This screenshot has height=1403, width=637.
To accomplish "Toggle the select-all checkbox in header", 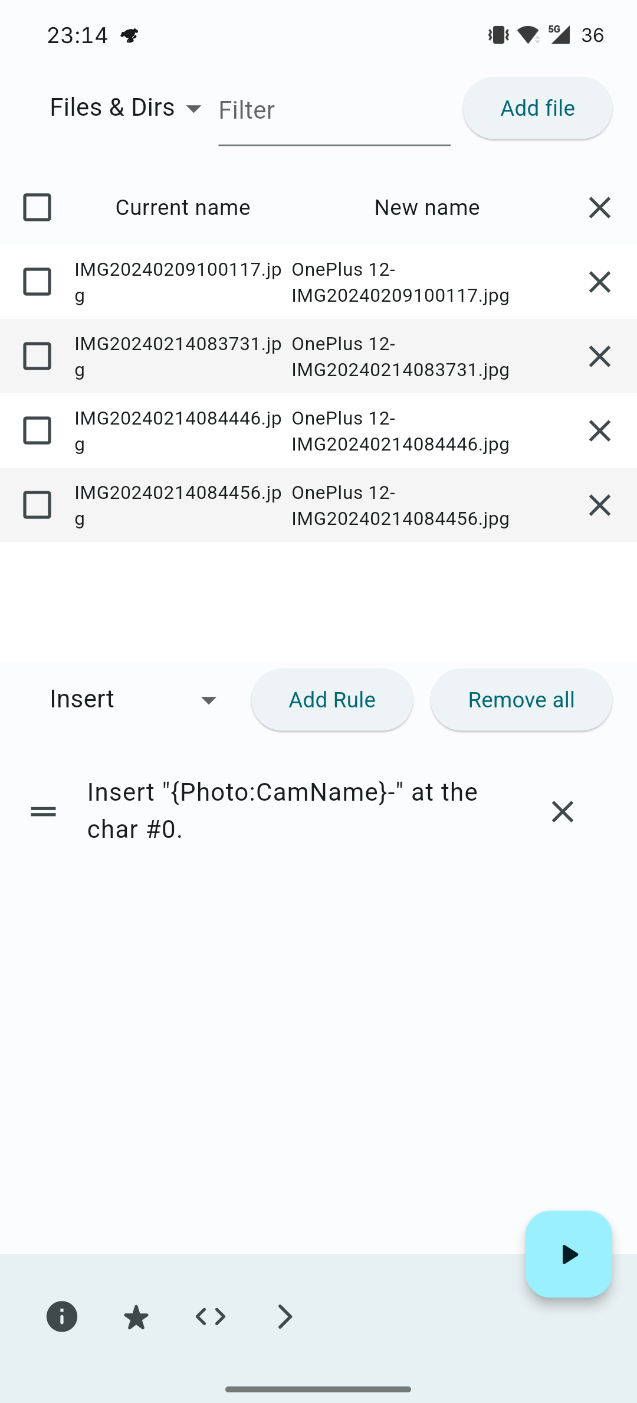I will [37, 207].
